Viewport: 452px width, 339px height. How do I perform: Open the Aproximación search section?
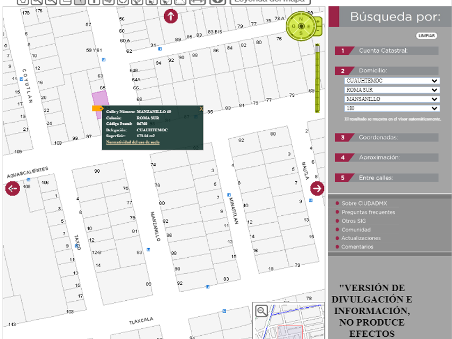386,157
